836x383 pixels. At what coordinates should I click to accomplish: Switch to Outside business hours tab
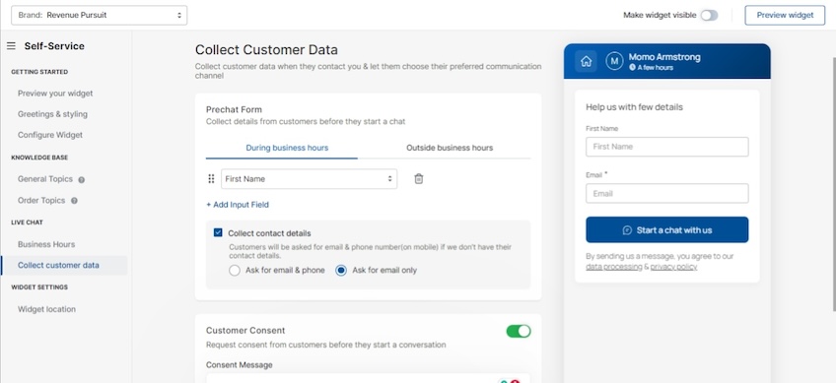(x=450, y=148)
